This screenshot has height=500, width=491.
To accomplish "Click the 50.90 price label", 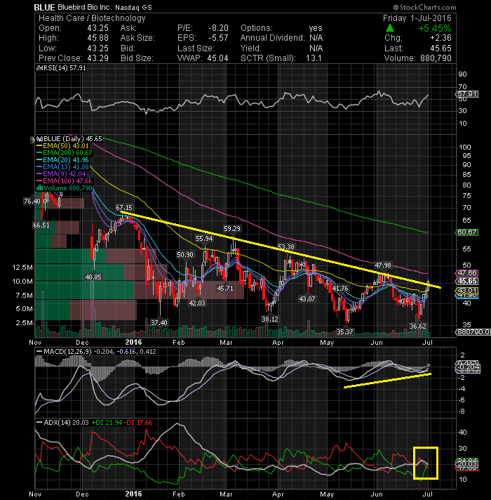I will pos(185,254).
